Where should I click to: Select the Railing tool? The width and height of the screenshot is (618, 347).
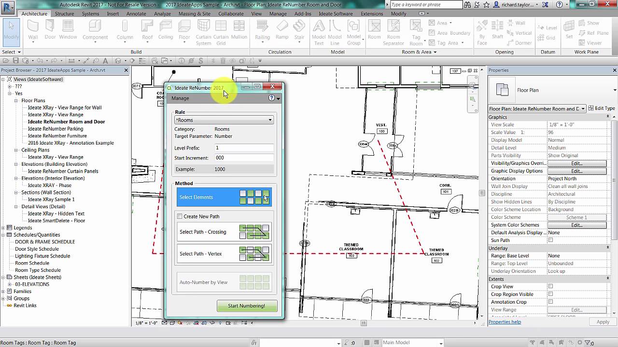263,30
